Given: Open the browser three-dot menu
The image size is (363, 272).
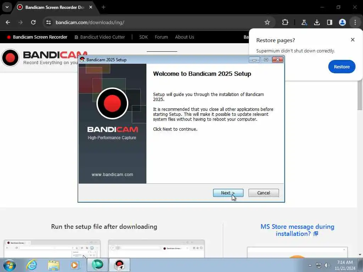Looking at the screenshot, I should click(355, 22).
